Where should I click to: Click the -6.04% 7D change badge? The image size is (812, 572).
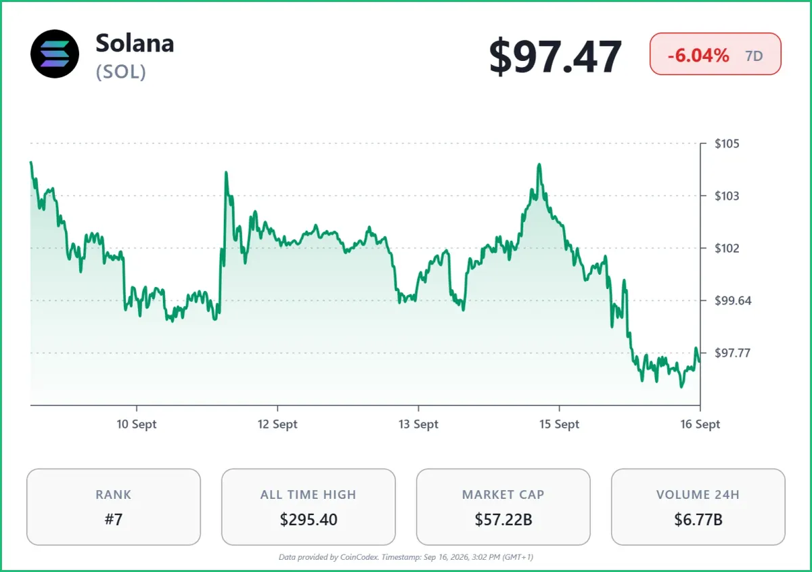[715, 53]
